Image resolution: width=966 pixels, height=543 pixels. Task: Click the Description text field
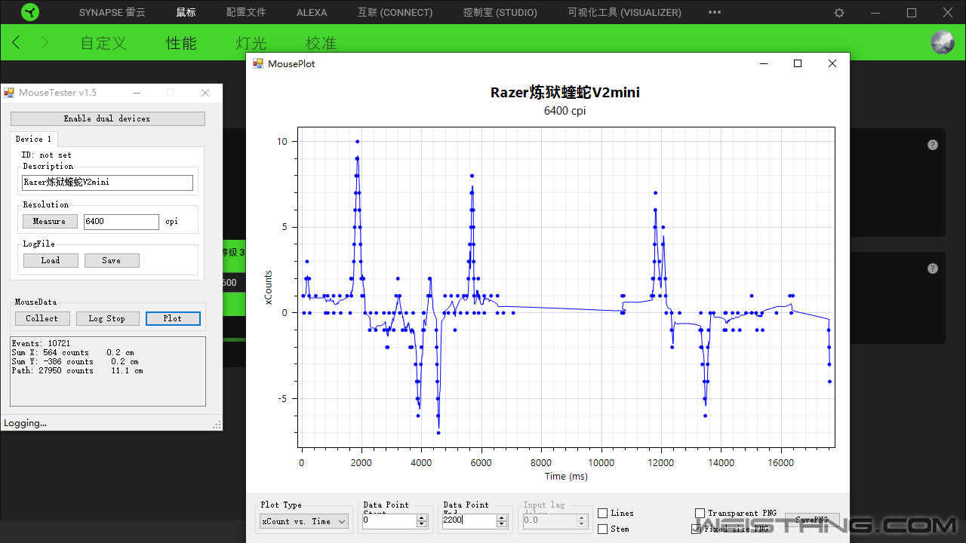(107, 183)
